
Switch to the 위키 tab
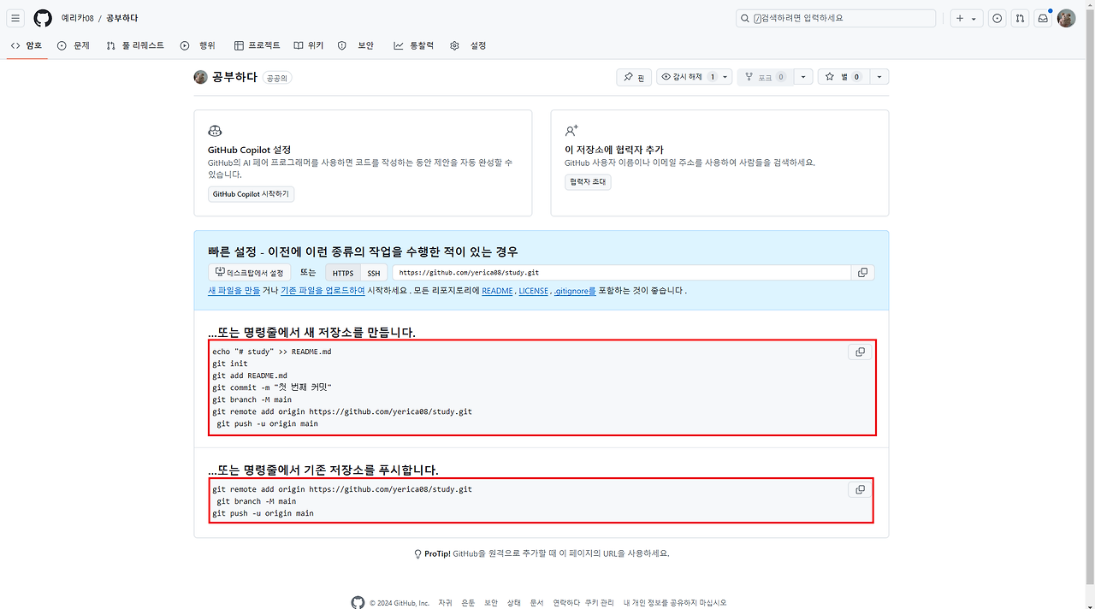coord(308,45)
